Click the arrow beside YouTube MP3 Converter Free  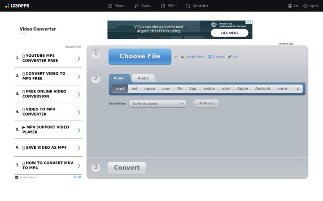tap(79, 59)
